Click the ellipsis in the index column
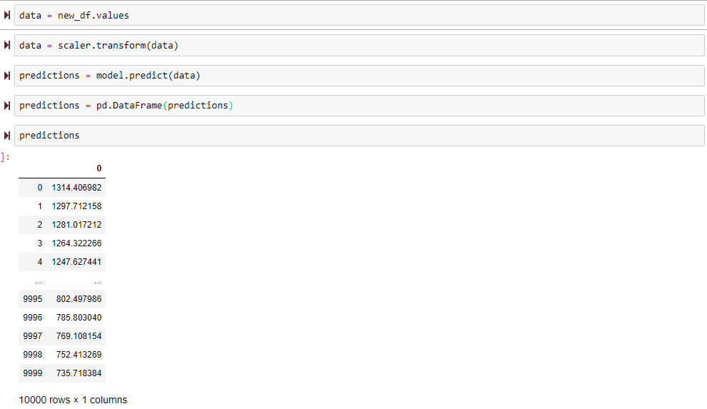Image resolution: width=707 pixels, height=409 pixels. [x=39, y=281]
